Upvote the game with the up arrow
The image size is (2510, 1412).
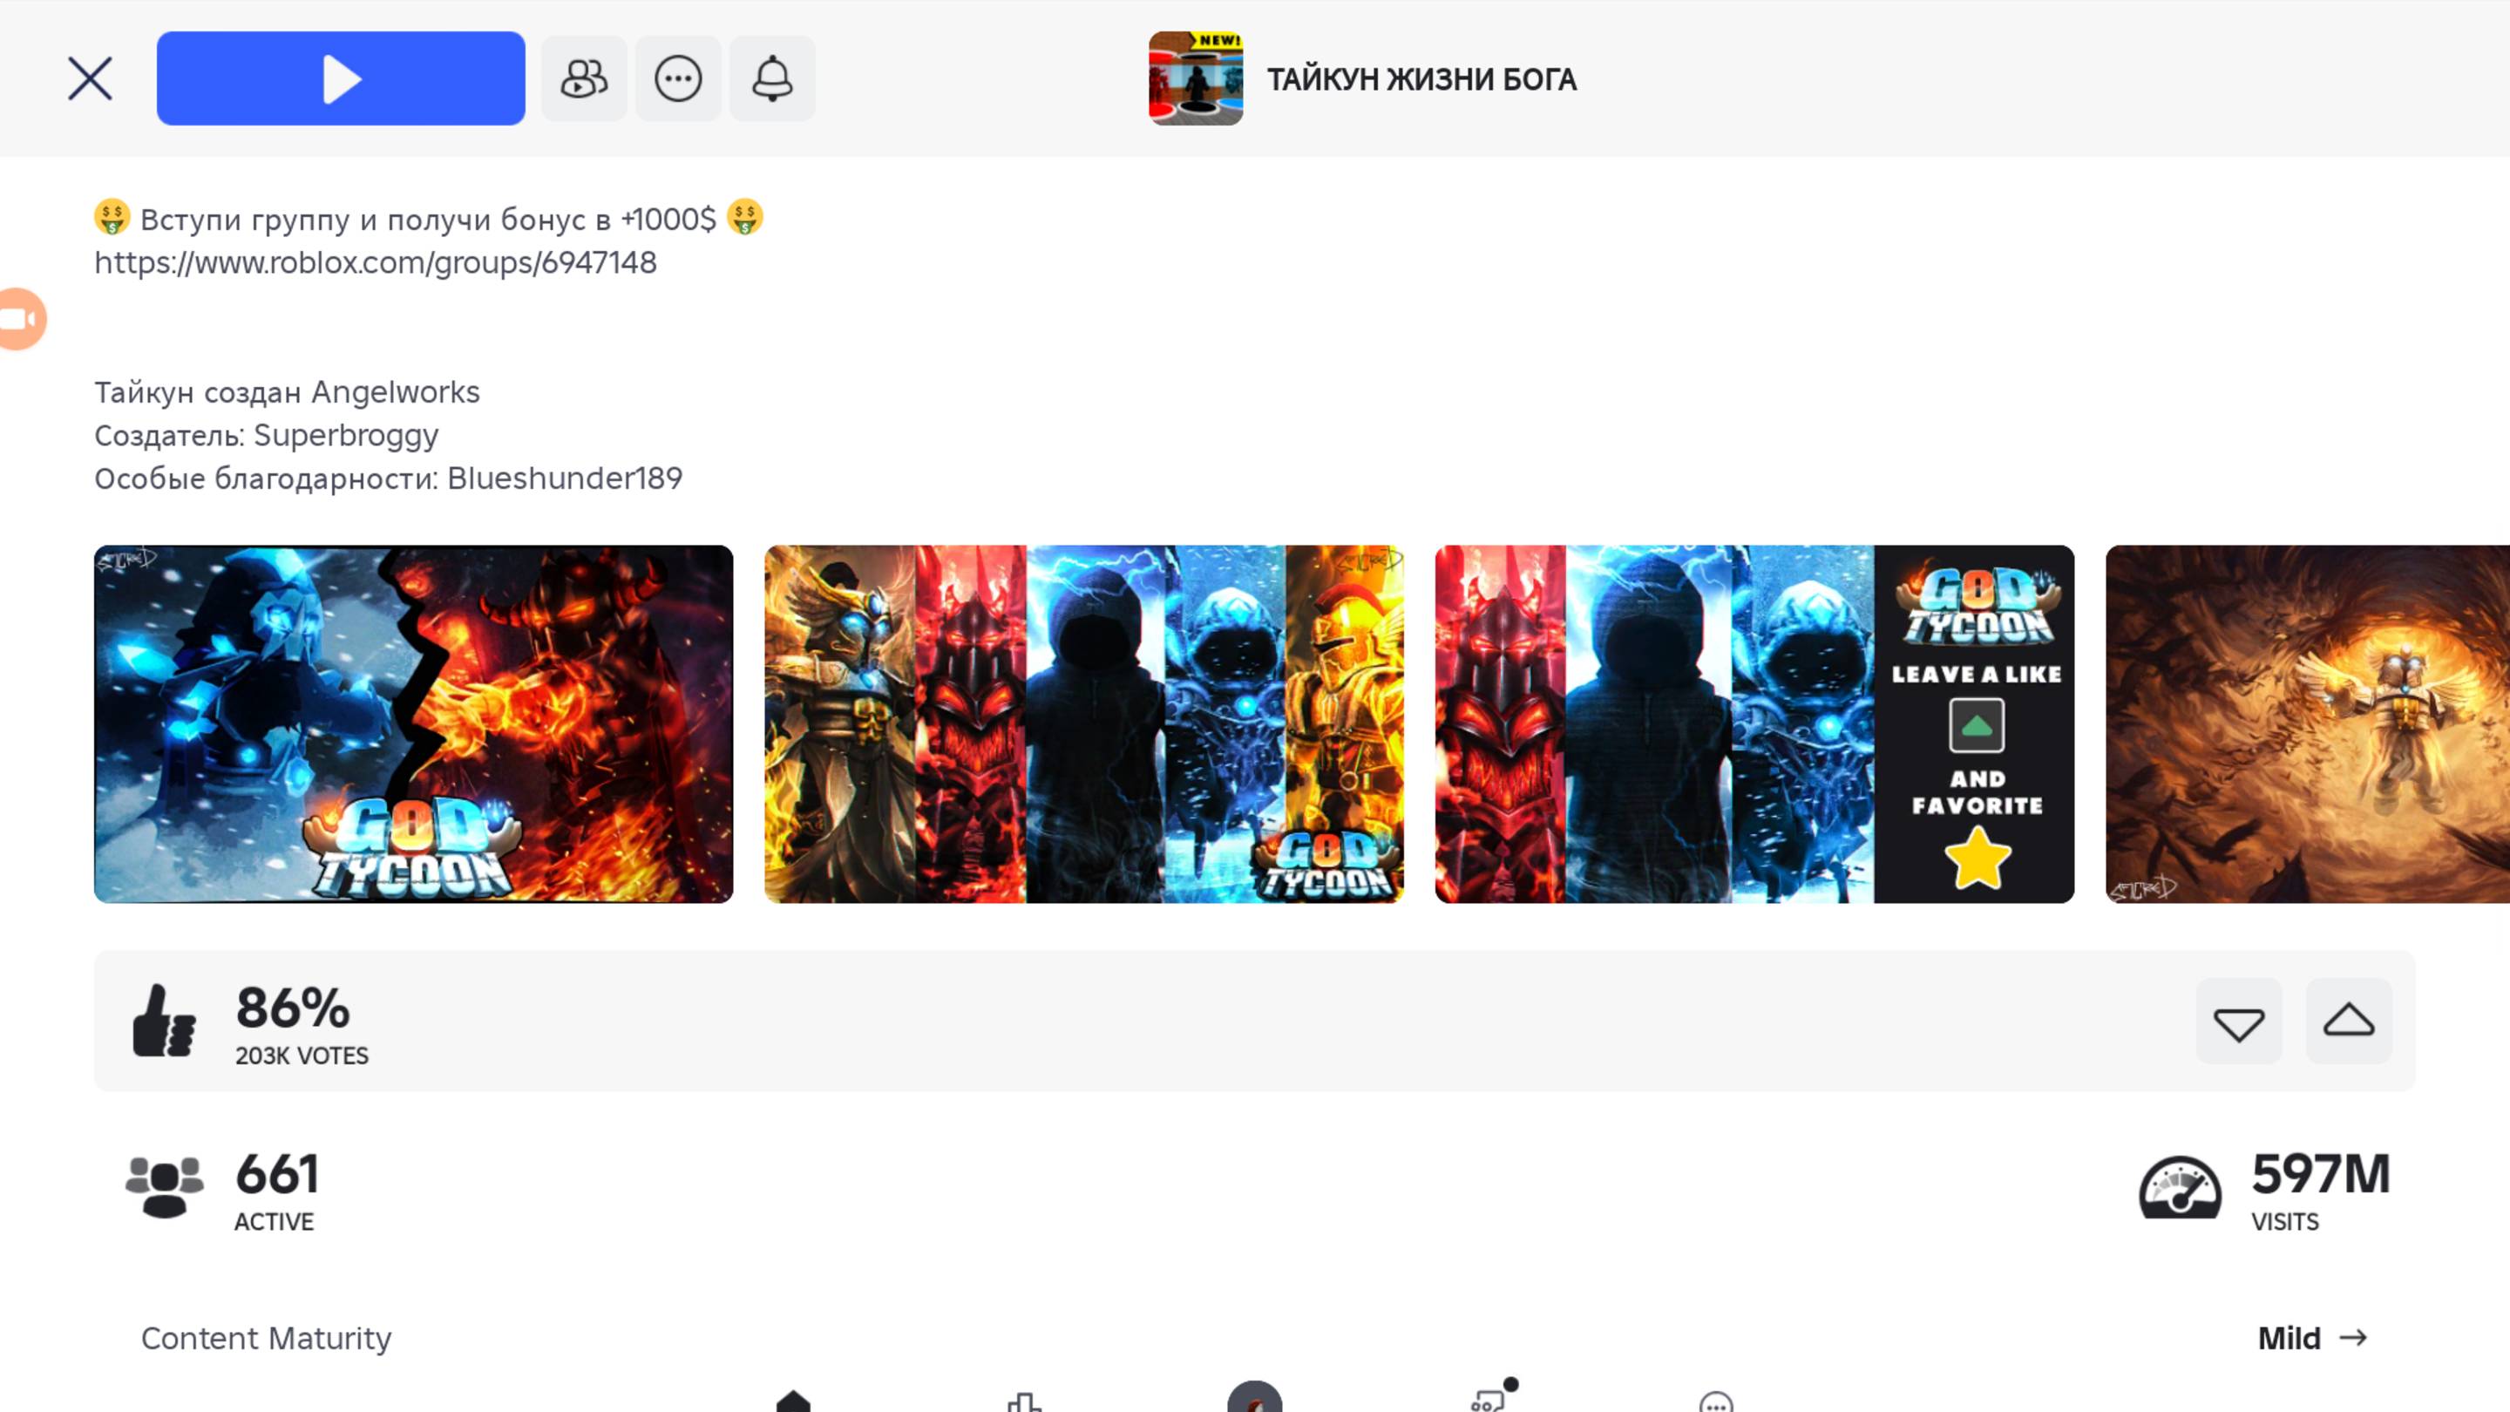pos(2348,1022)
